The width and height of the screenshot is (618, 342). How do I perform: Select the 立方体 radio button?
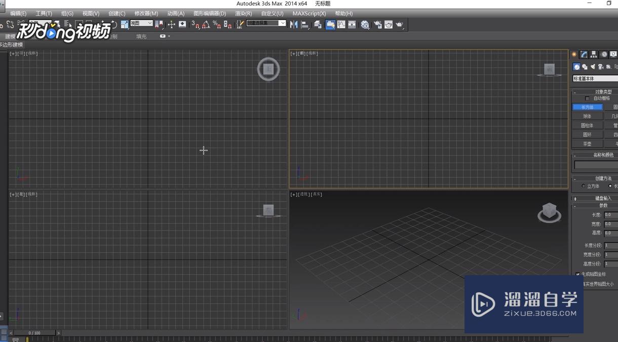[584, 186]
